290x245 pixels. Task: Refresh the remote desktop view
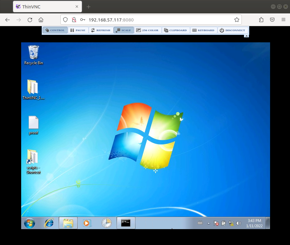[101, 30]
